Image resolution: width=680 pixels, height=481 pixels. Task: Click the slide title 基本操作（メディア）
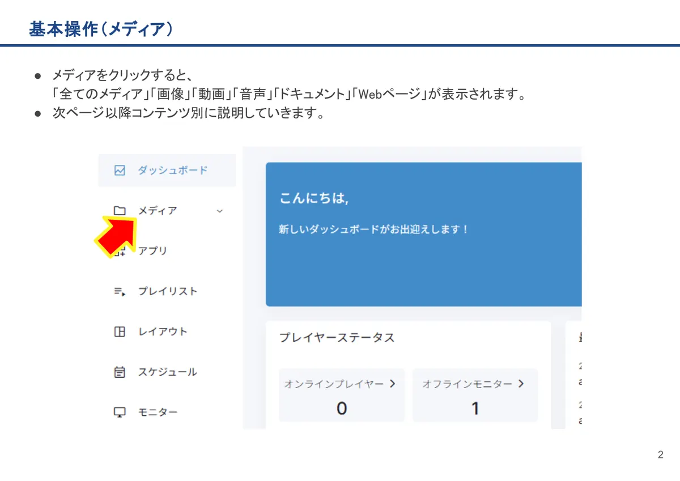tap(101, 28)
